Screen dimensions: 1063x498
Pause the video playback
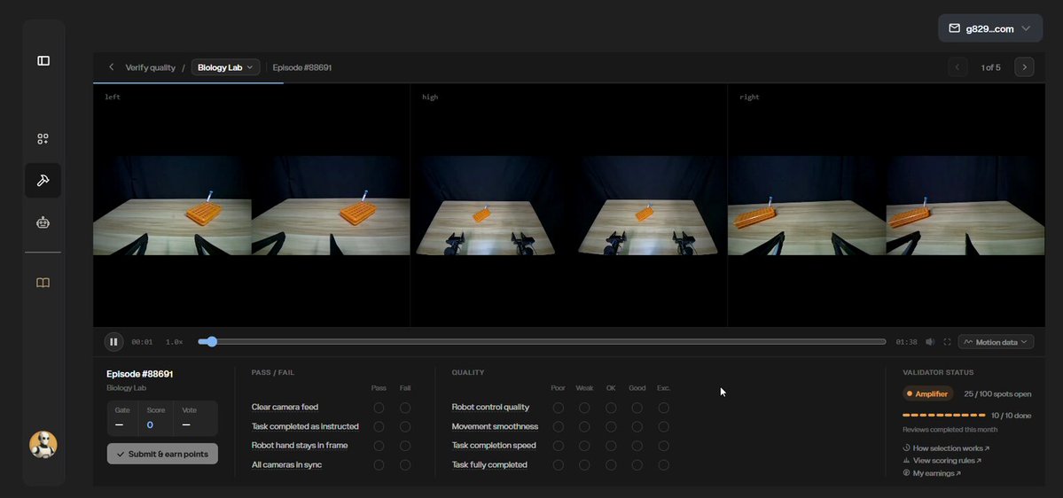click(113, 342)
